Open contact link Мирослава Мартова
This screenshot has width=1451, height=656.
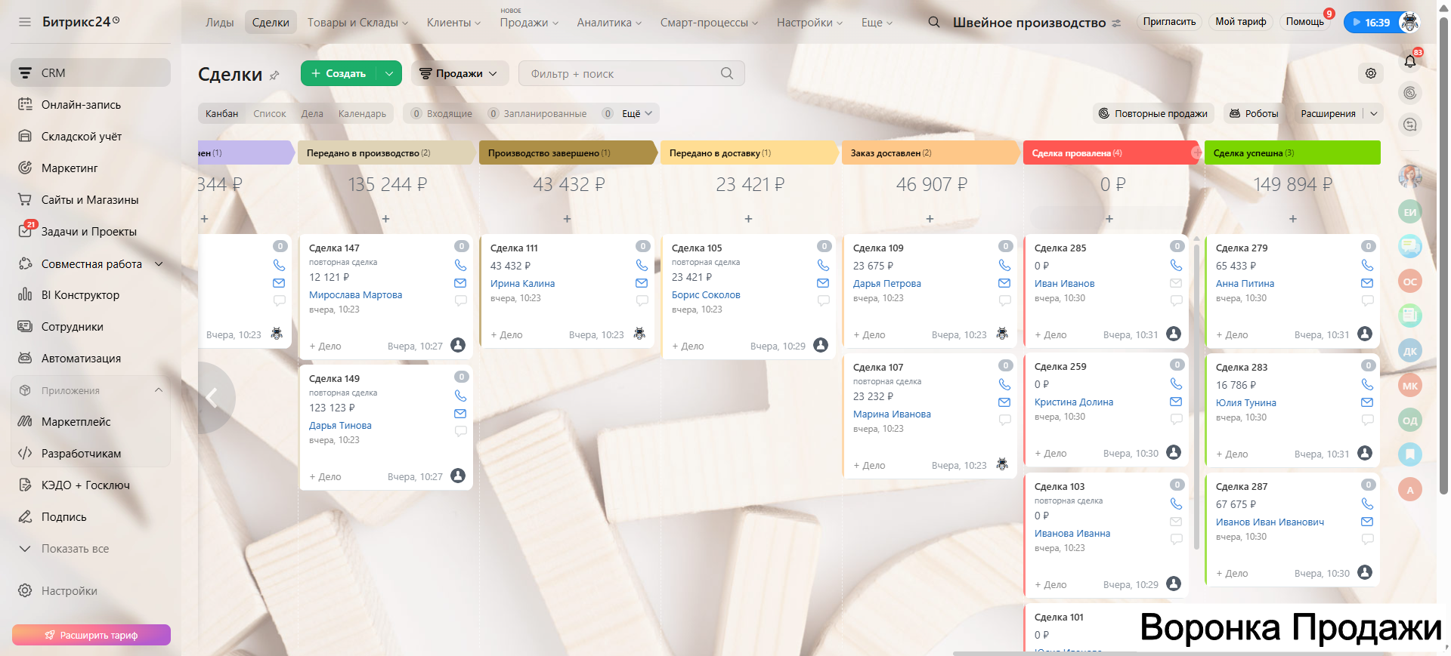(x=355, y=295)
